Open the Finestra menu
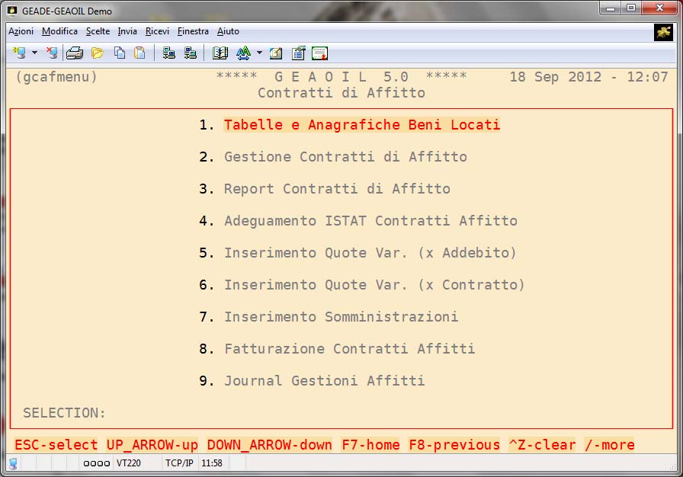683x477 pixels. [x=193, y=31]
